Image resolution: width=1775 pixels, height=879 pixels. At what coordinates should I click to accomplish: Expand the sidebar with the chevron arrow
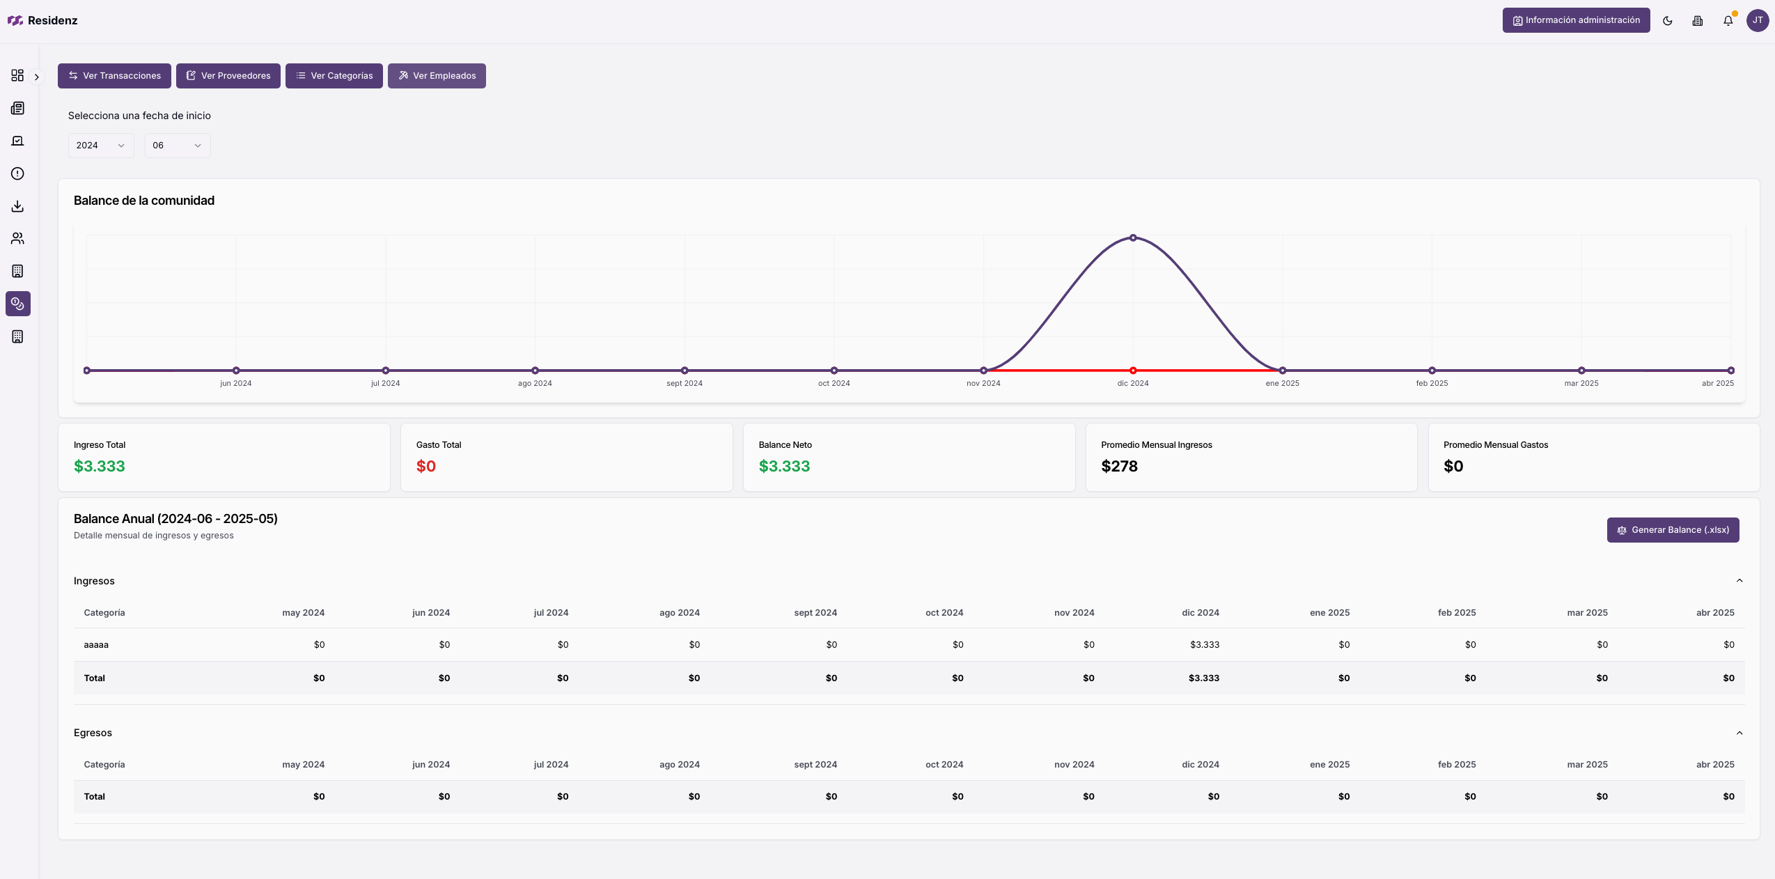(37, 77)
